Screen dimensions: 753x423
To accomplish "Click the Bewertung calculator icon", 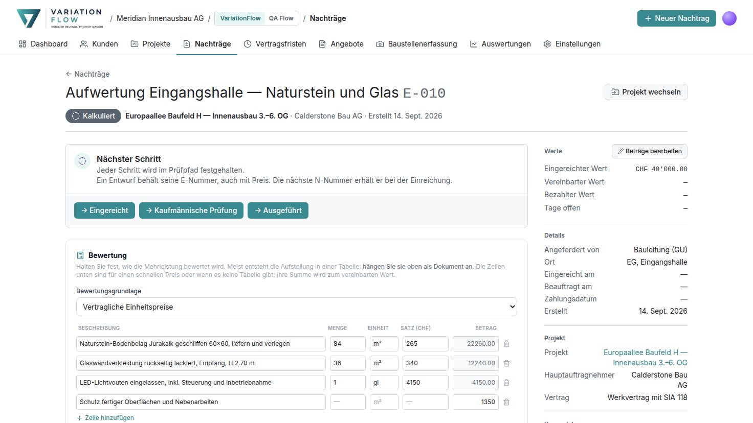I will (80, 255).
